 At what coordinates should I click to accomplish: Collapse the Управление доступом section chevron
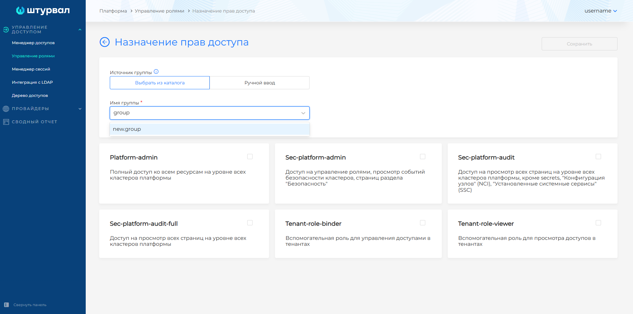click(80, 30)
